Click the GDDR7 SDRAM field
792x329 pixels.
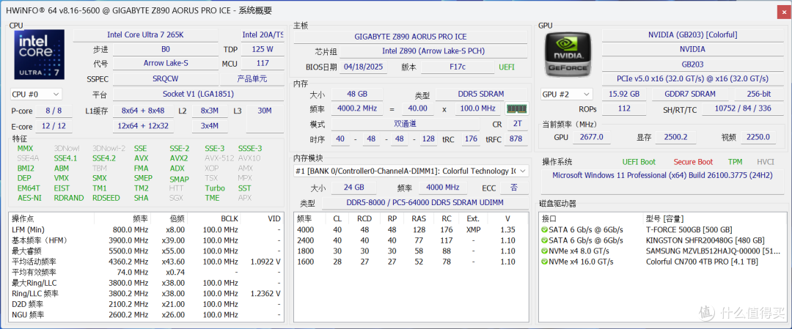point(691,95)
